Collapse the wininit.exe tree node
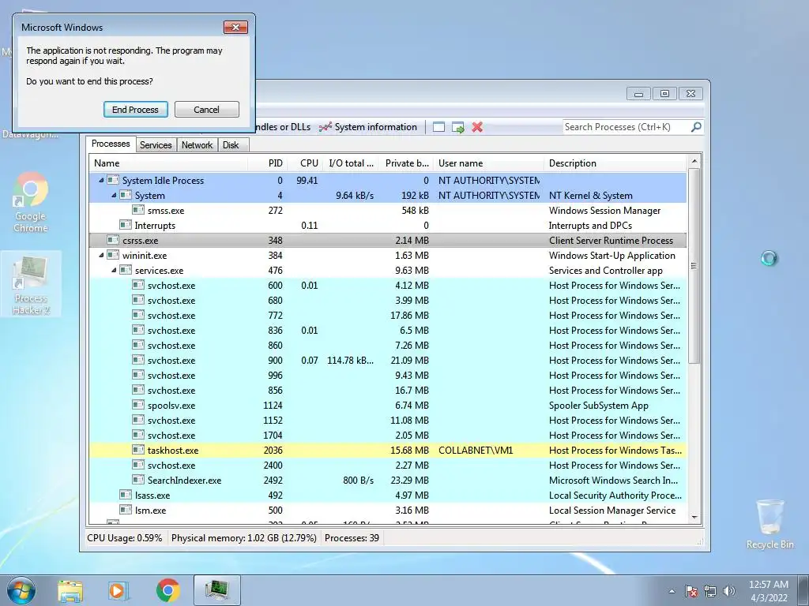 101,255
